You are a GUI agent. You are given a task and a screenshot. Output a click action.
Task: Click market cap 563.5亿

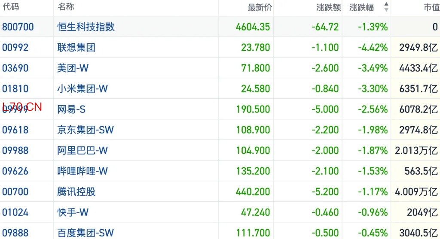point(421,171)
